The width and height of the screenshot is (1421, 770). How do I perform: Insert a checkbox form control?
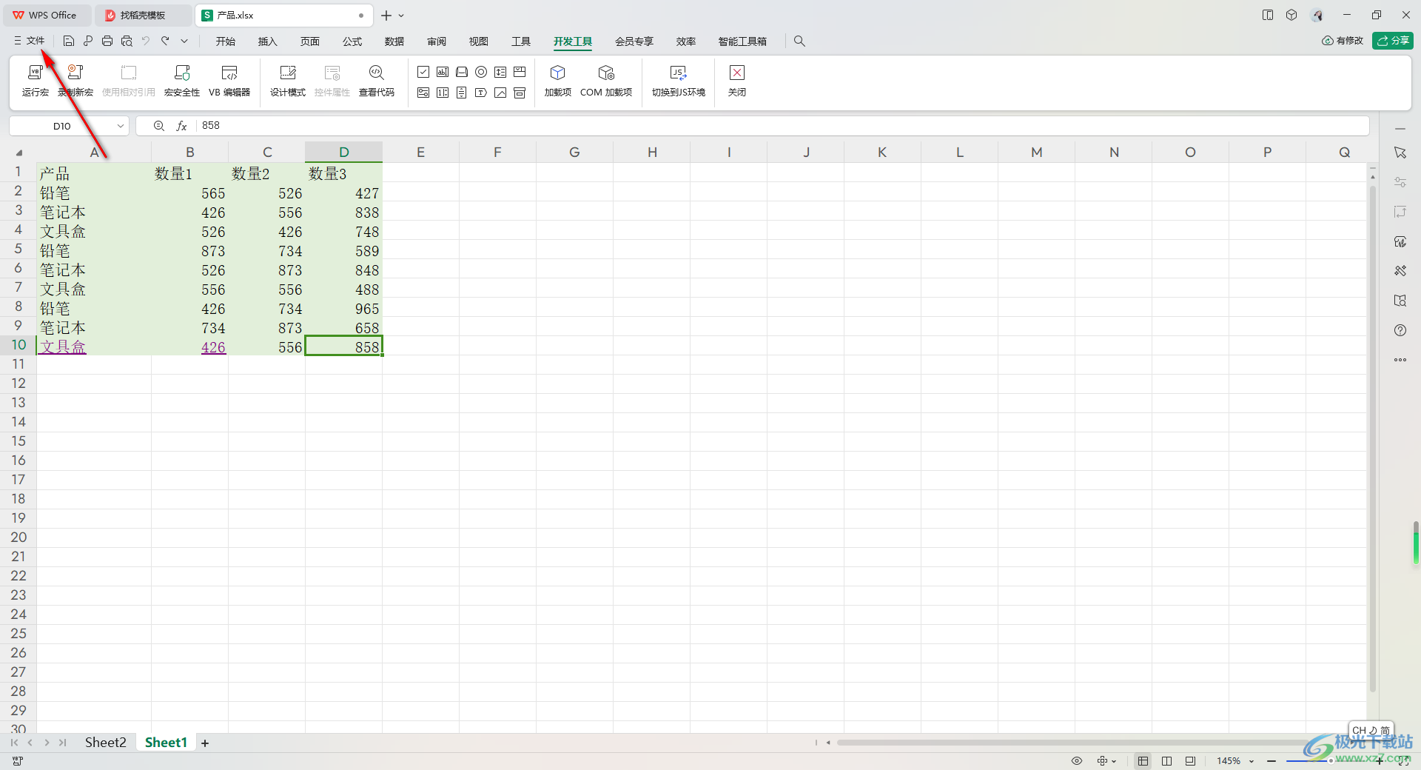pos(423,72)
